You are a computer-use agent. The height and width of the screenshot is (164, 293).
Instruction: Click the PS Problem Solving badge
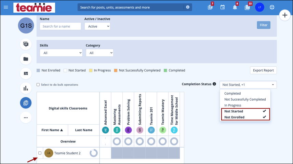click(x=128, y=130)
